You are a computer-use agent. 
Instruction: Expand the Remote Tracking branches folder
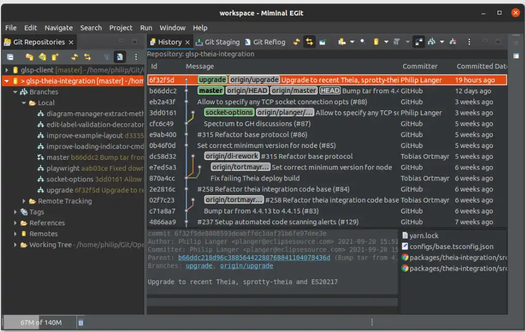24,201
